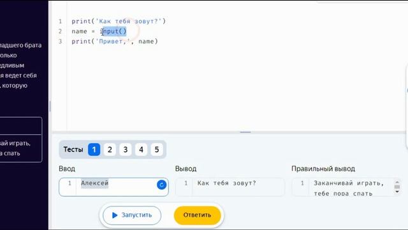Viewport: 408px width, 230px height.
Task: Click code line 3 print('Привет,', name)
Action: click(115, 42)
